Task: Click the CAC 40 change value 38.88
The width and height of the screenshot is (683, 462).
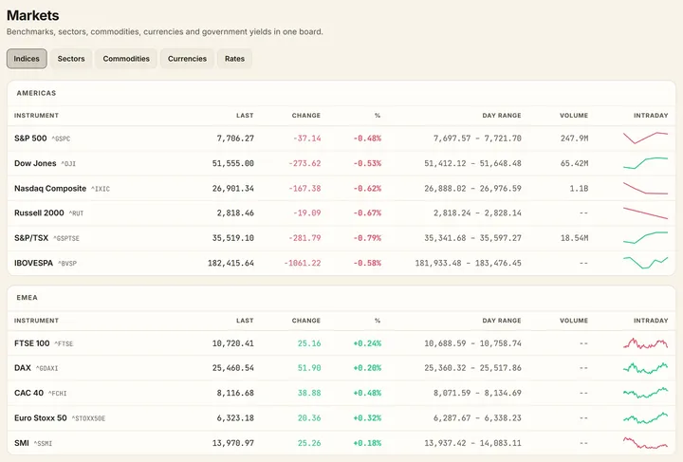Action: (309, 393)
